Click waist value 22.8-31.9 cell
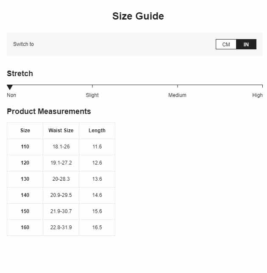 point(61,227)
